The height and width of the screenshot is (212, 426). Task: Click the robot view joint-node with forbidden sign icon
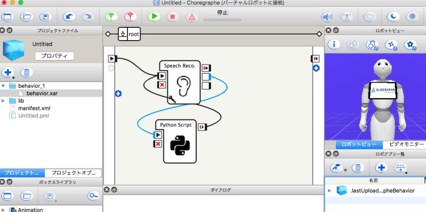tap(391, 45)
